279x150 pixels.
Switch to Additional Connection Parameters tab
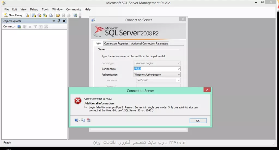pyautogui.click(x=150, y=44)
